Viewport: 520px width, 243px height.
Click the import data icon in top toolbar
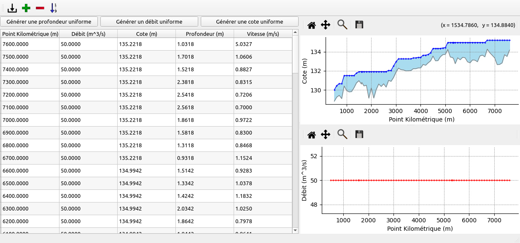tap(12, 8)
